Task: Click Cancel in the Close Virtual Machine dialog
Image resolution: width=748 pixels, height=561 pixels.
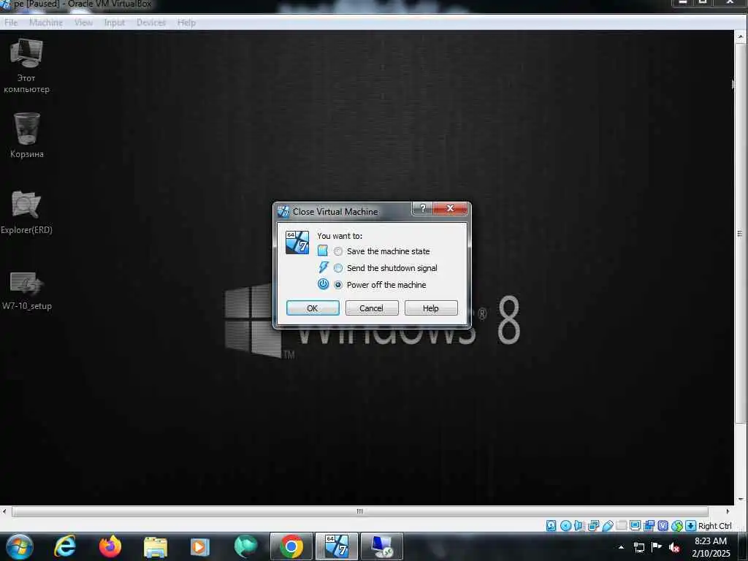Action: coord(372,308)
